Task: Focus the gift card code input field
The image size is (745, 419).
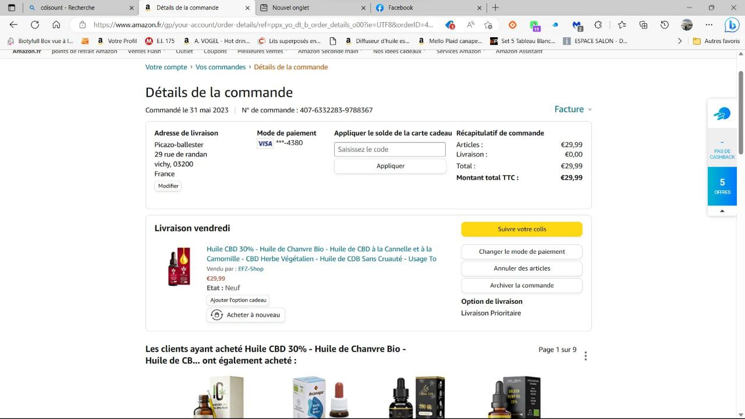Action: [390, 150]
